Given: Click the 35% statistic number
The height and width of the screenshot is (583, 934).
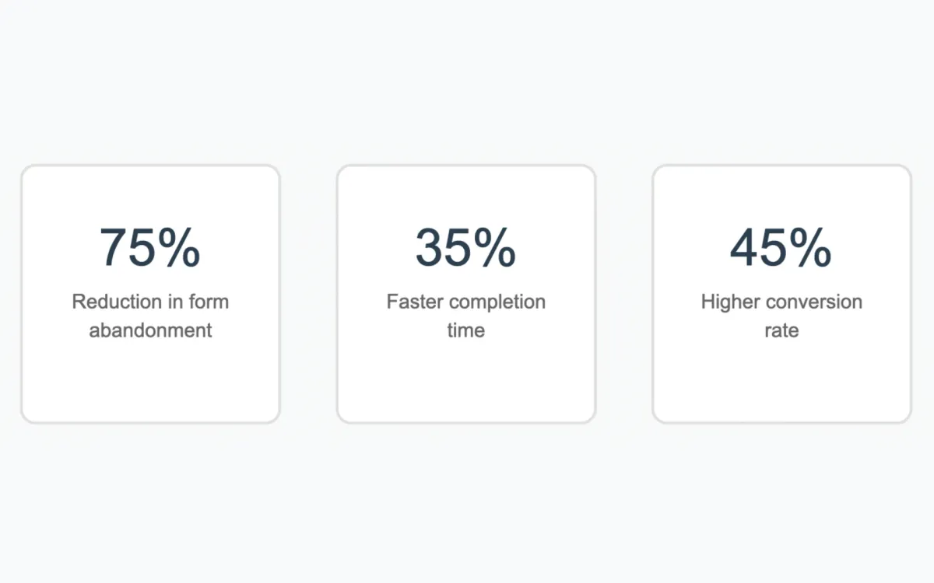Looking at the screenshot, I should 465,248.
